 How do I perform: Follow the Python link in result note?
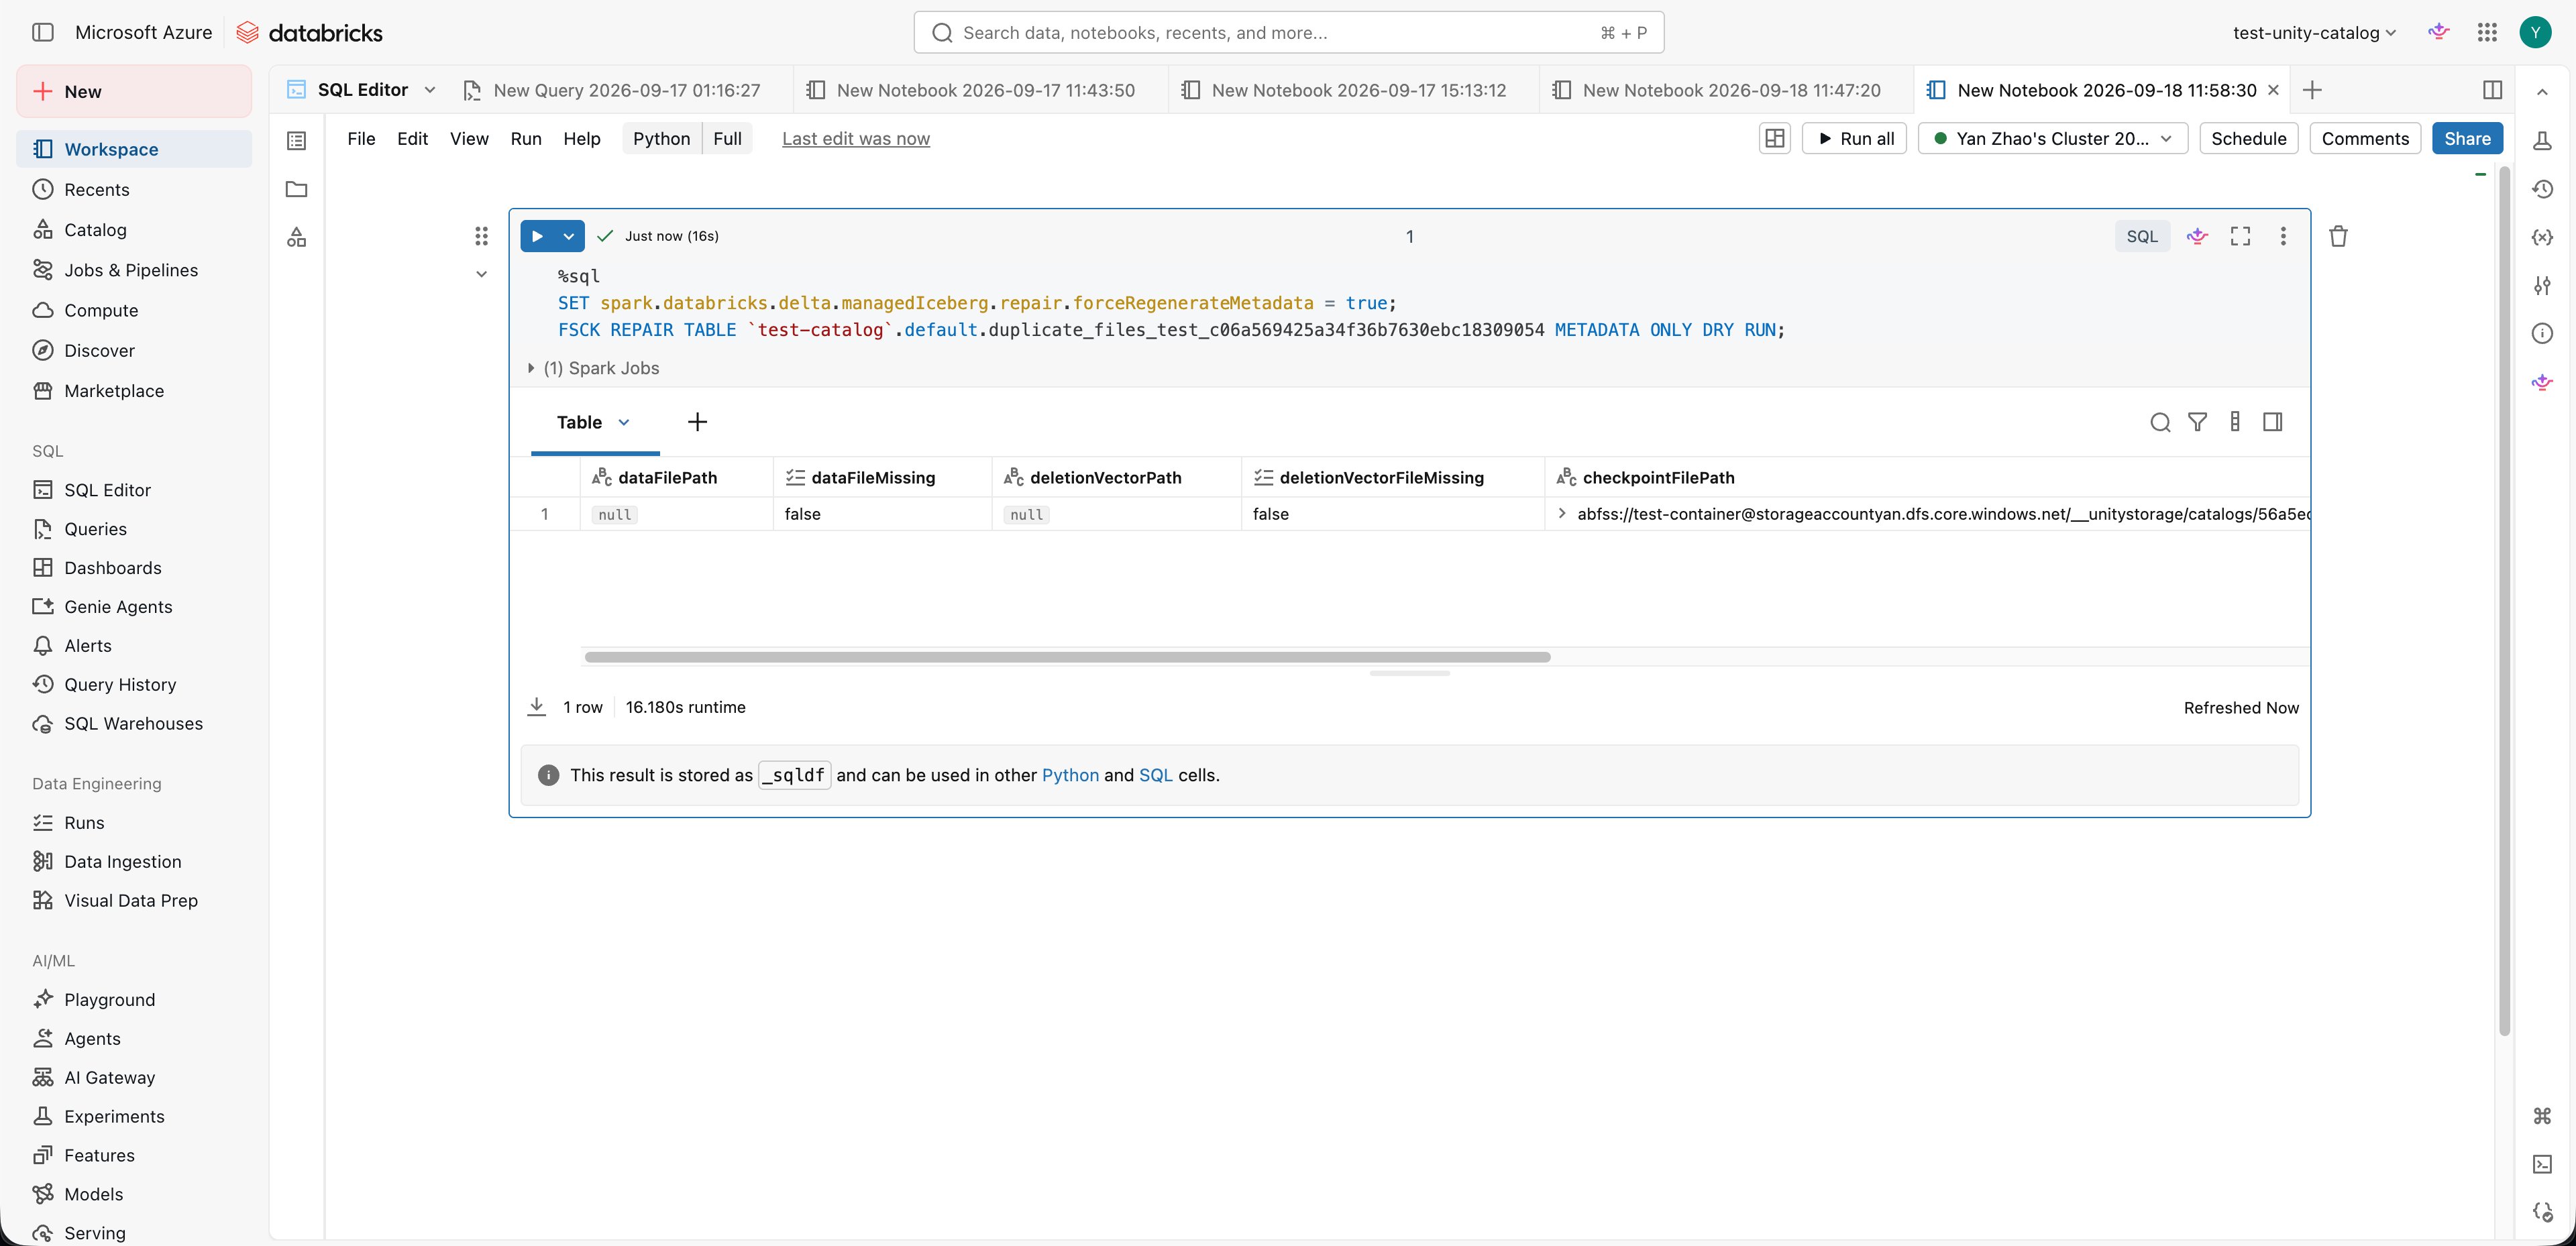tap(1070, 775)
